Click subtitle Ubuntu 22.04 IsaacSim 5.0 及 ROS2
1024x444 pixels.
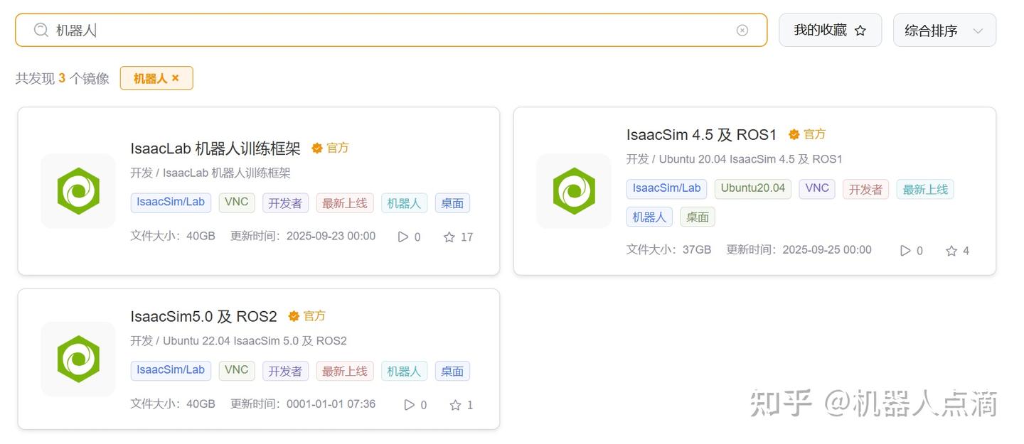(x=255, y=341)
